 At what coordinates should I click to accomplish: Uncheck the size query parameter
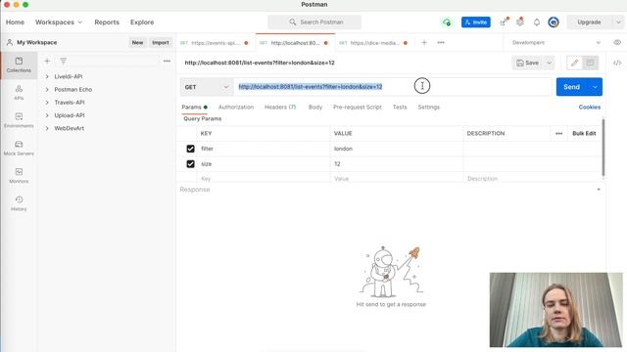pyautogui.click(x=190, y=164)
